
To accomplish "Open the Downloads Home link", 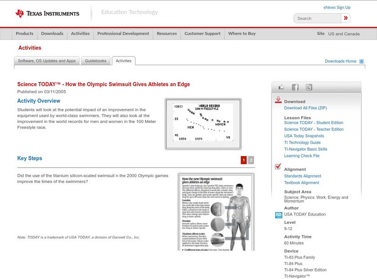I will click(340, 61).
